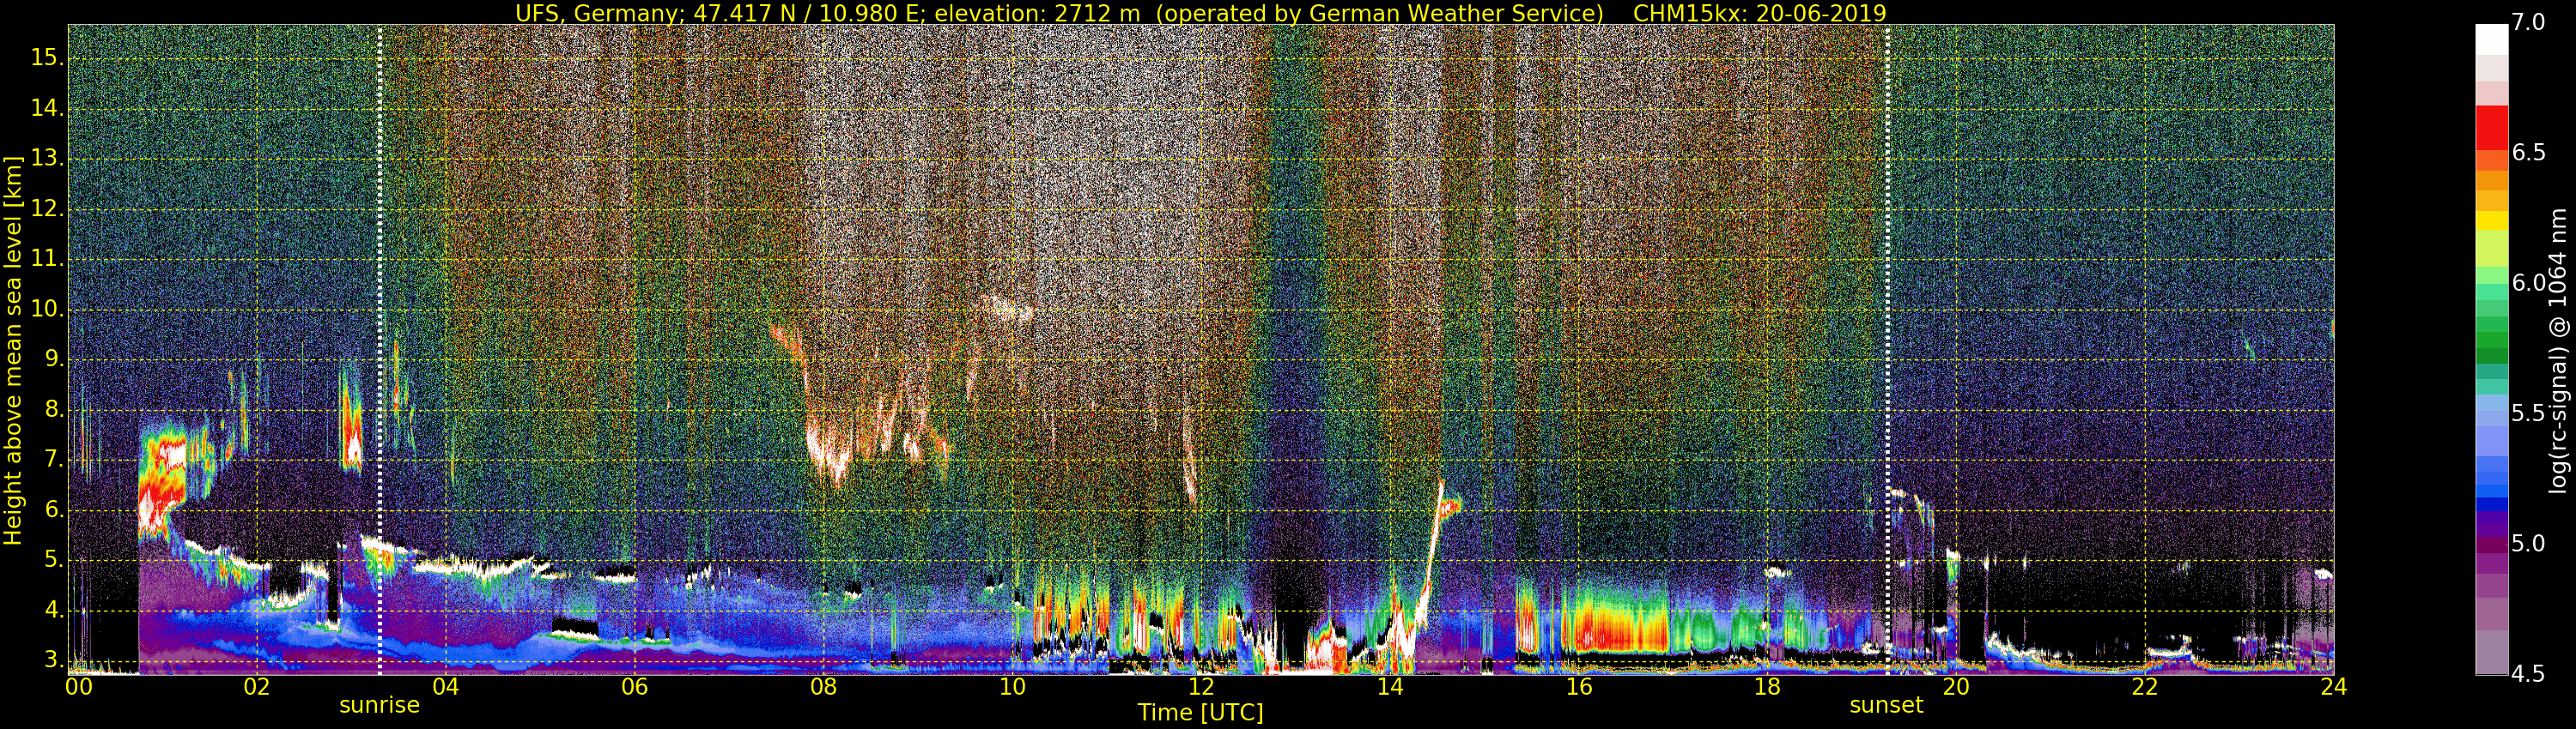
Task: Click the '06' time tick label
Action: pyautogui.click(x=634, y=688)
